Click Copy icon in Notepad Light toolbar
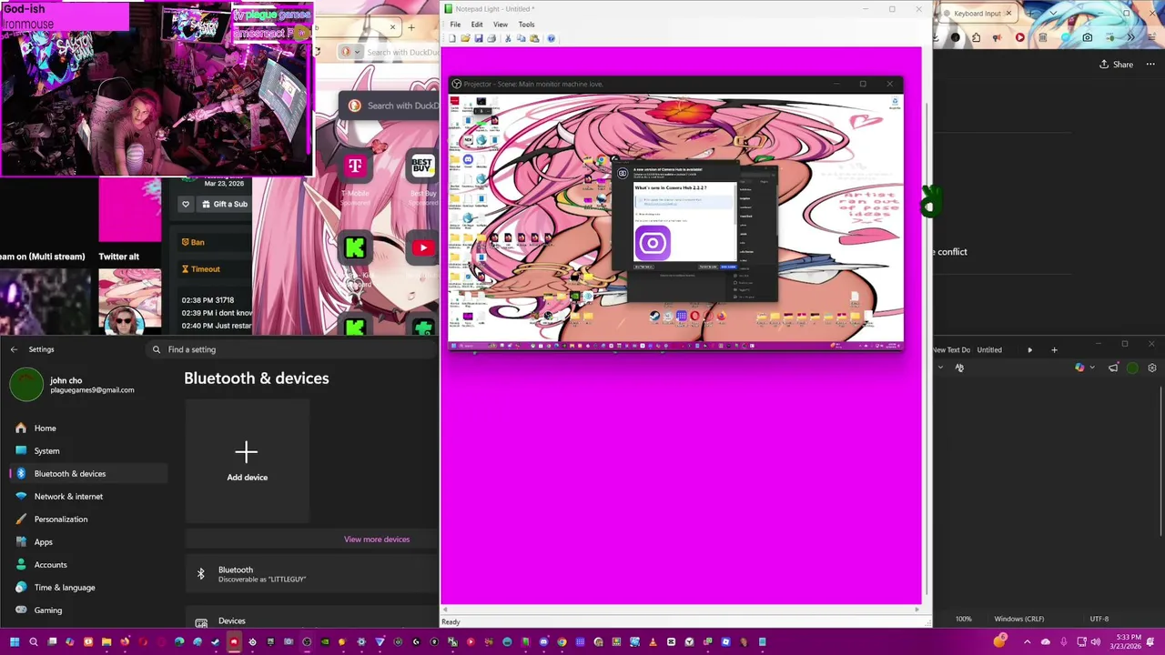1165x655 pixels. pos(521,38)
